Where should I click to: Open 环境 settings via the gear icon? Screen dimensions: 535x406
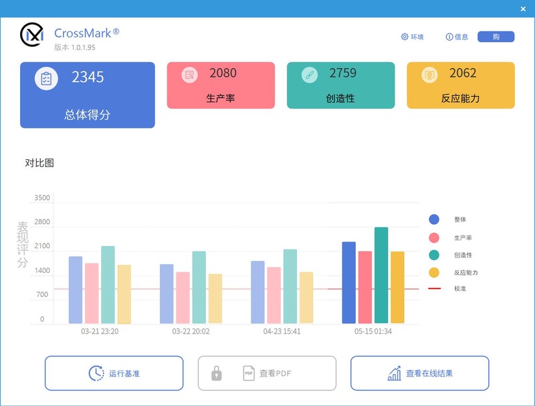tap(403, 37)
